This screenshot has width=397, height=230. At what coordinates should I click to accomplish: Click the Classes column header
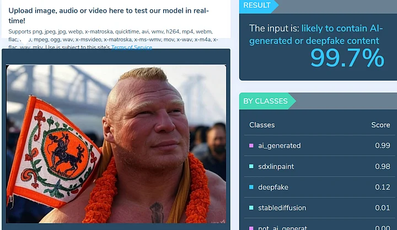[x=262, y=125]
